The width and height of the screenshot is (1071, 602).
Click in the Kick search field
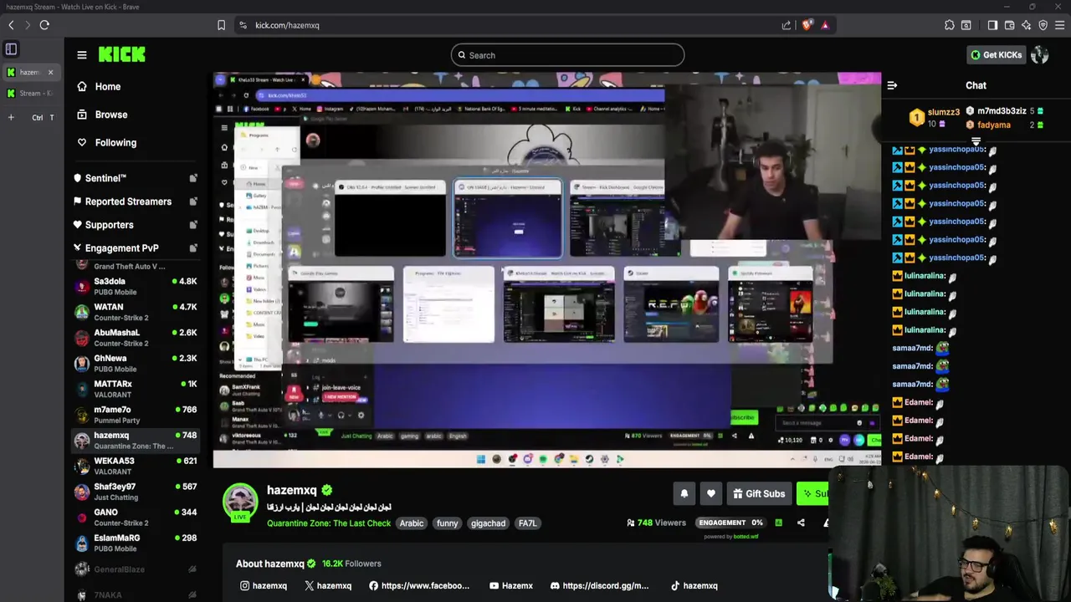(567, 55)
